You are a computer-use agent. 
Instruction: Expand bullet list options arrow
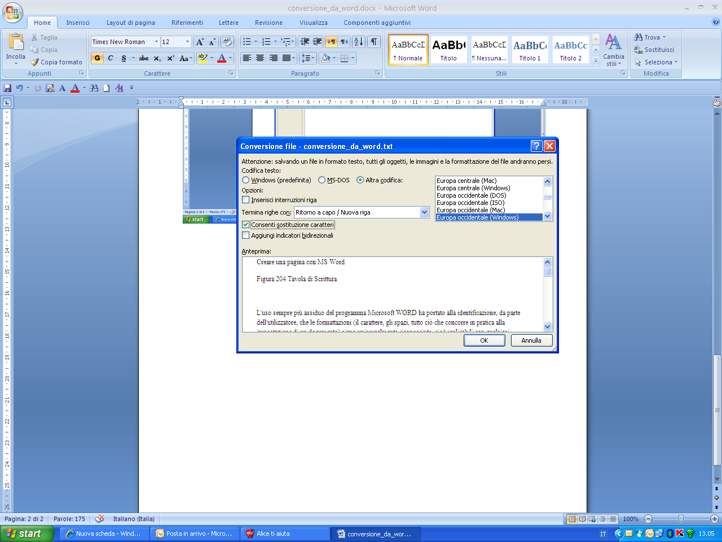(256, 42)
